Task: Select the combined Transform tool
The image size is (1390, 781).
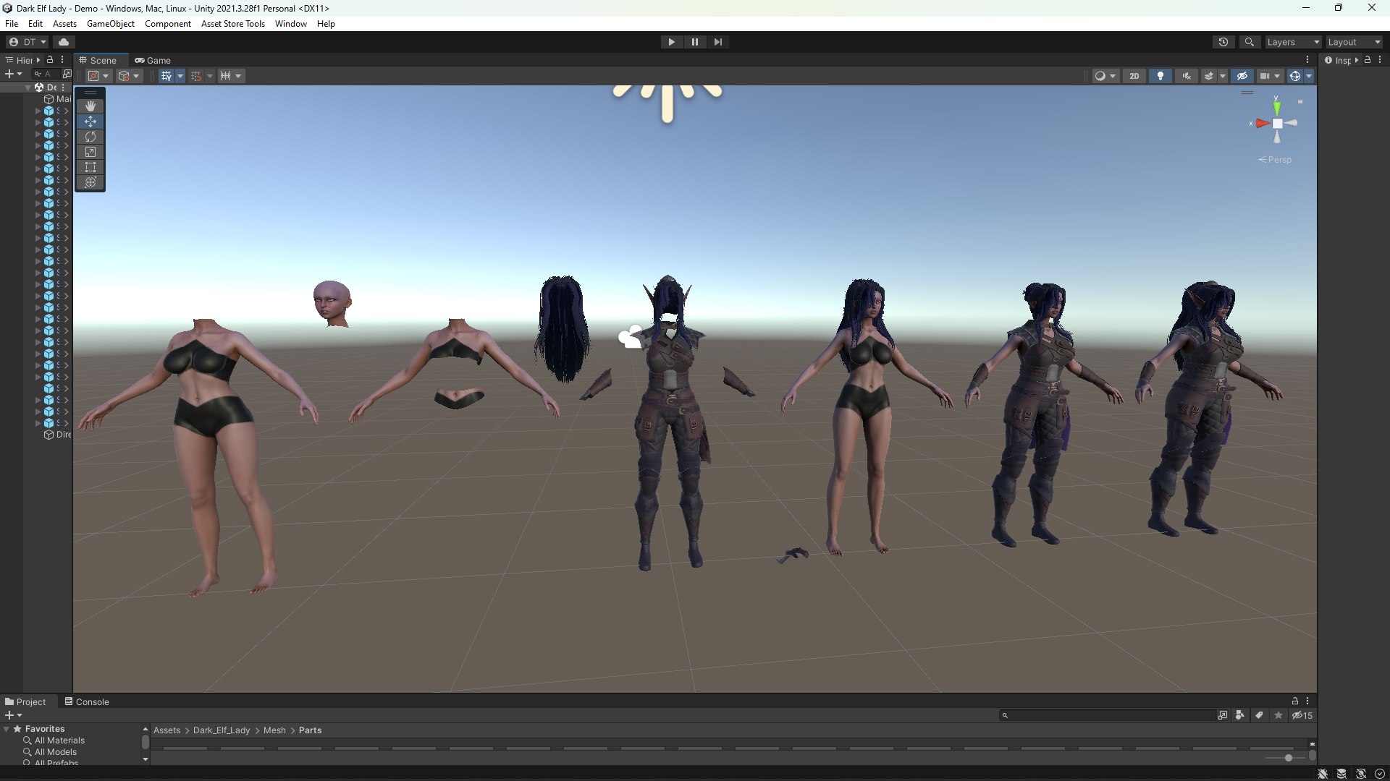Action: pos(90,182)
